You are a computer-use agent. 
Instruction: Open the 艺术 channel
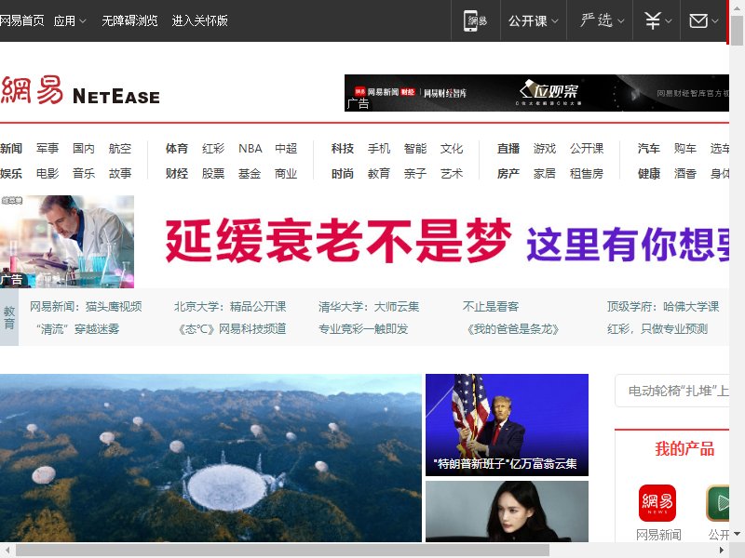pyautogui.click(x=452, y=174)
